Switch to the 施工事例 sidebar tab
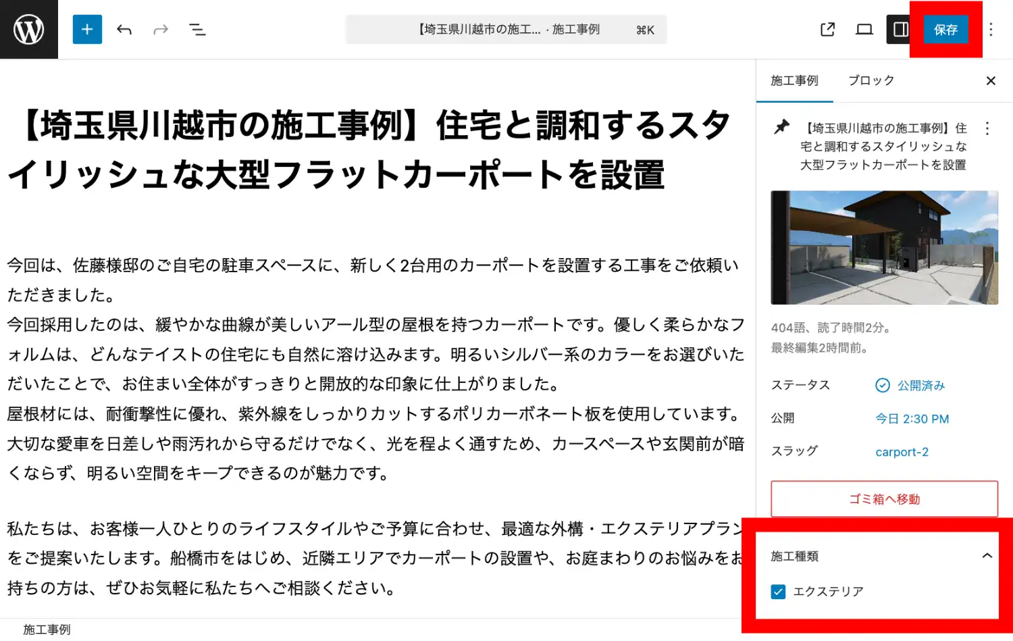The height and width of the screenshot is (641, 1013). (x=794, y=80)
